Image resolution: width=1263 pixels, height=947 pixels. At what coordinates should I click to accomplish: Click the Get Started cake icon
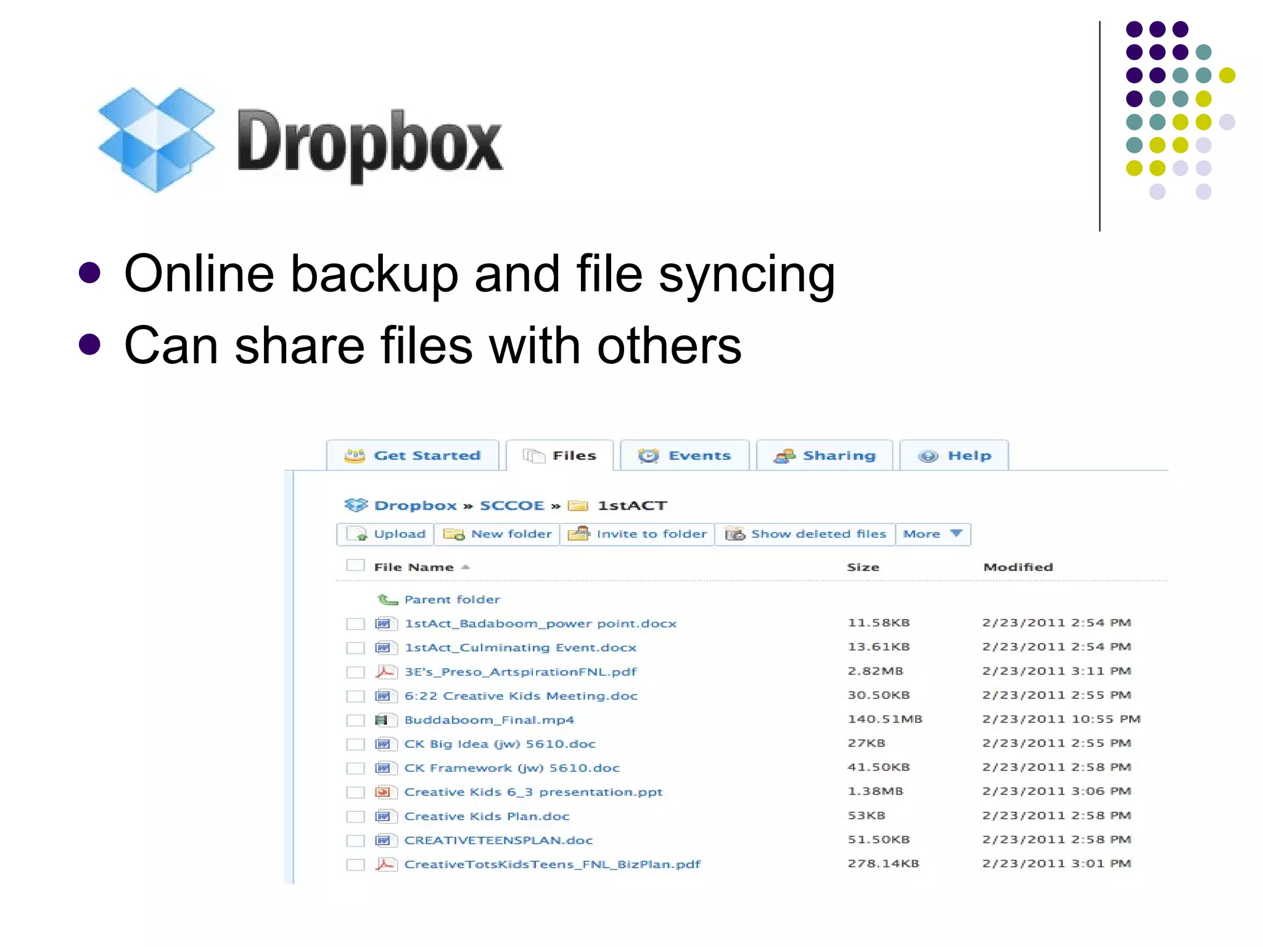click(355, 456)
